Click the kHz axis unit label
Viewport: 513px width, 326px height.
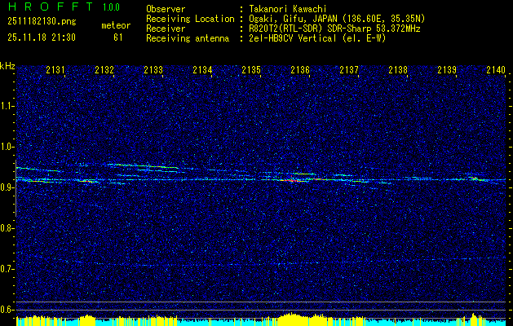[7, 66]
